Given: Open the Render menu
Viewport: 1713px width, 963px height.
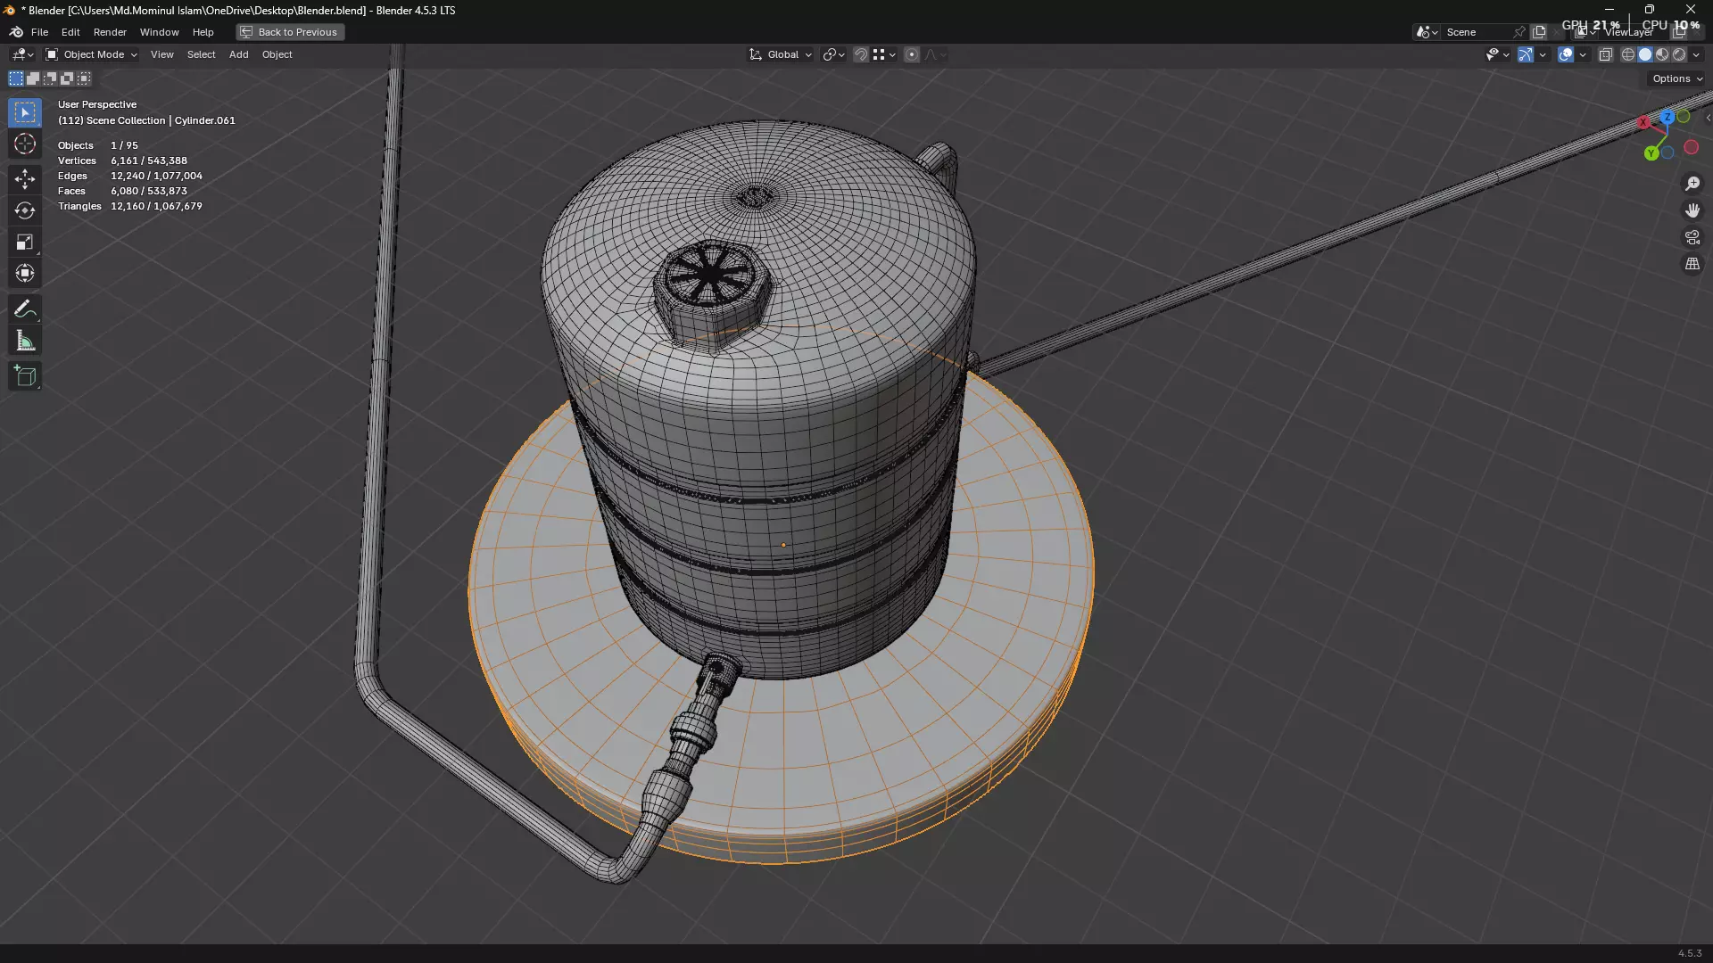Looking at the screenshot, I should pos(110,32).
